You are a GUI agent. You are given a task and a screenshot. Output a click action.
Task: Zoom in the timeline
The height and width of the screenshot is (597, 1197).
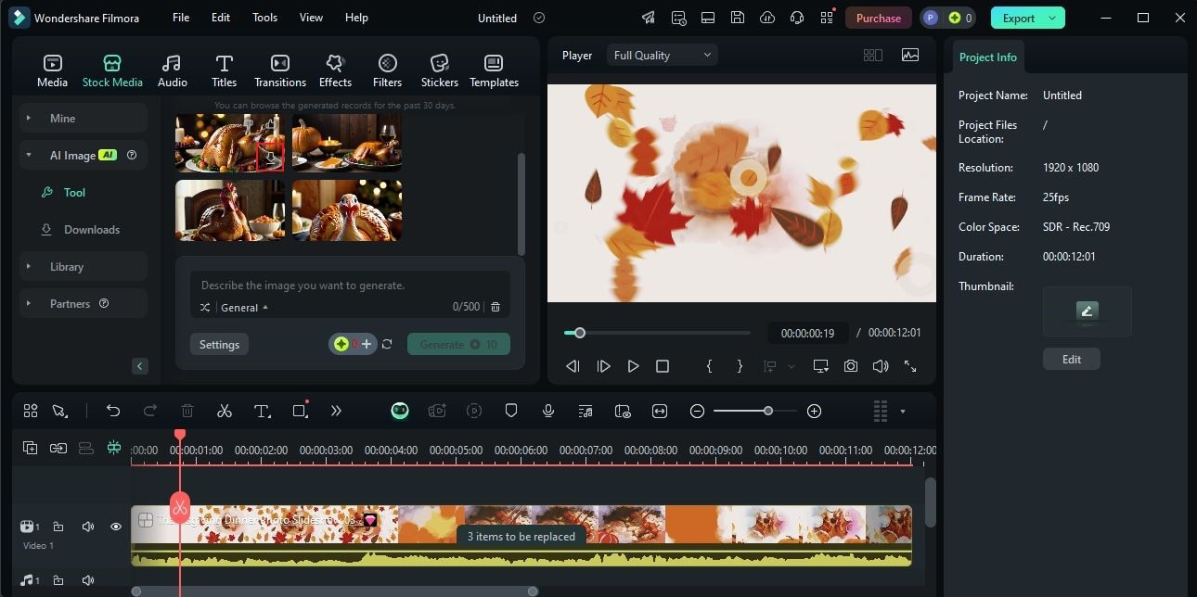click(815, 411)
